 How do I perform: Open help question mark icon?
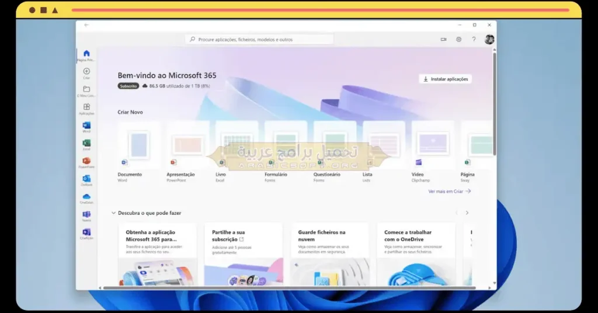click(474, 39)
